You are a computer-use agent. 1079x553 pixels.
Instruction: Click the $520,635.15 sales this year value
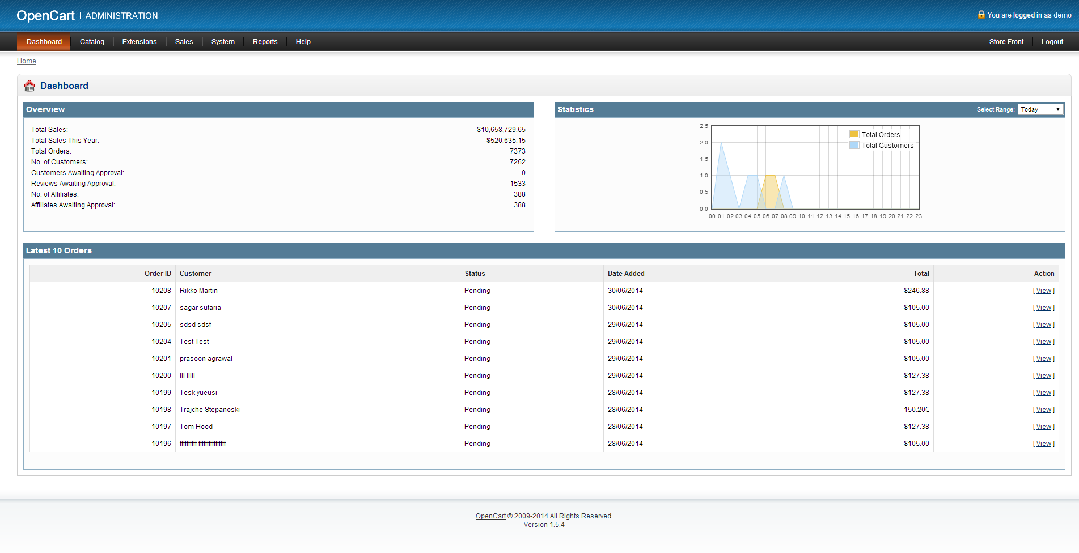pyautogui.click(x=506, y=141)
